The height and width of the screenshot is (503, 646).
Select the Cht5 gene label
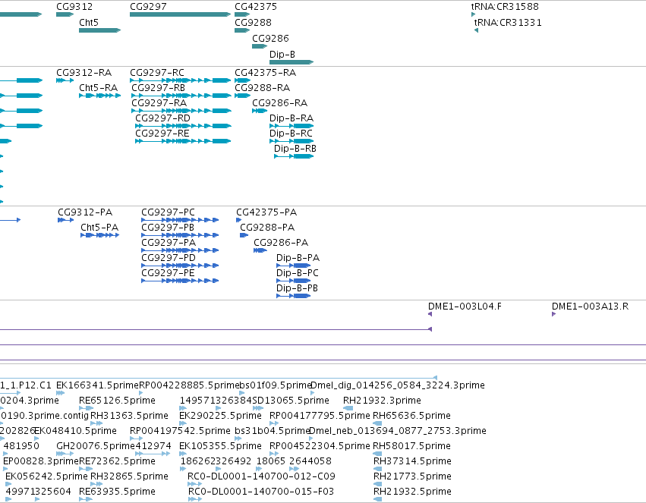[89, 23]
